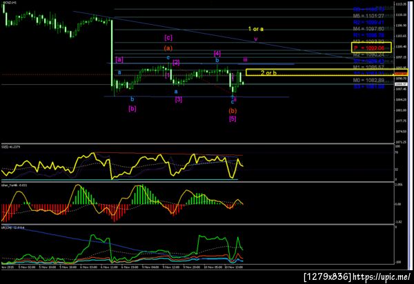Click the 1106.90 price on the axis
Viewport: 414px width, 284px height.
coord(401,26)
